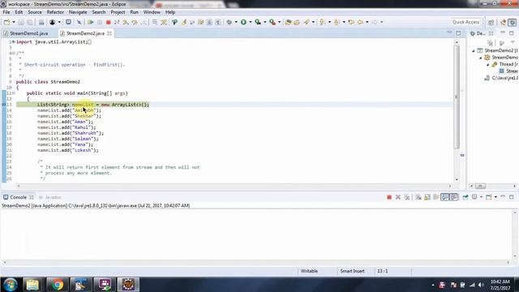Collapse the StreamDemo2 launch tree node

[474, 50]
